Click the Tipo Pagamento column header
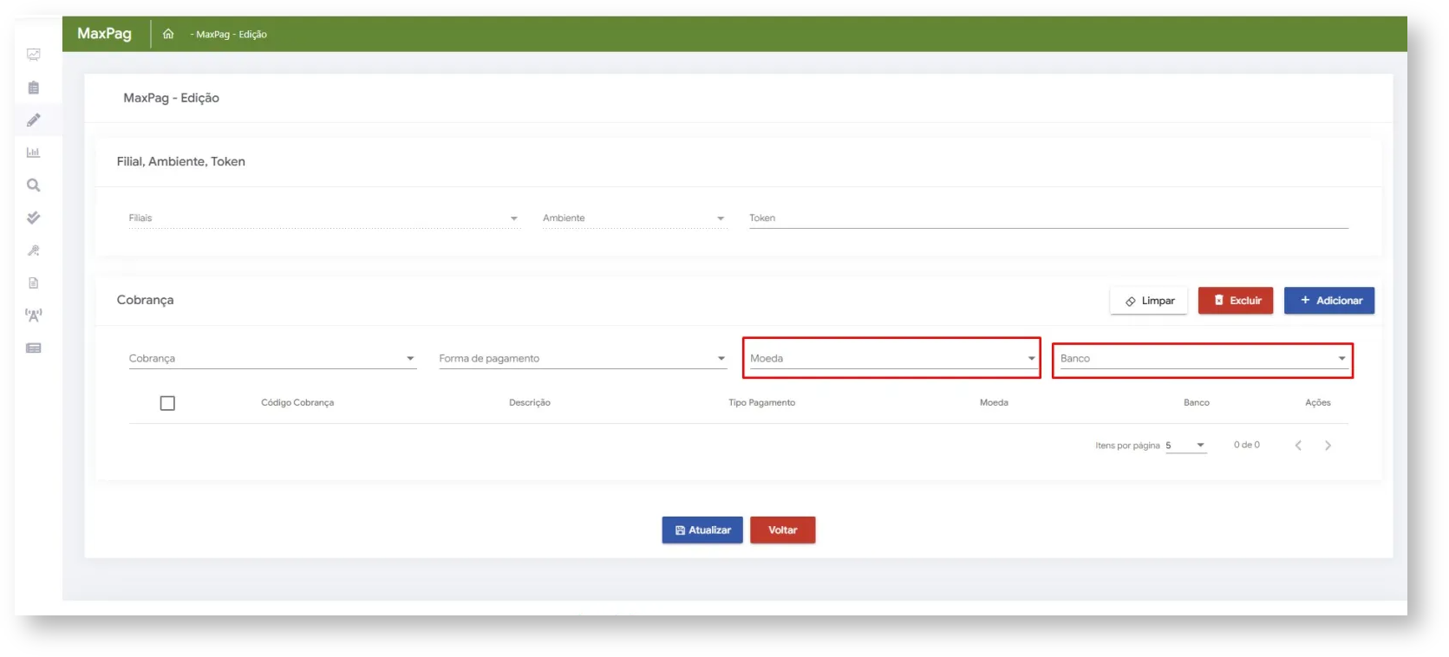 click(762, 403)
